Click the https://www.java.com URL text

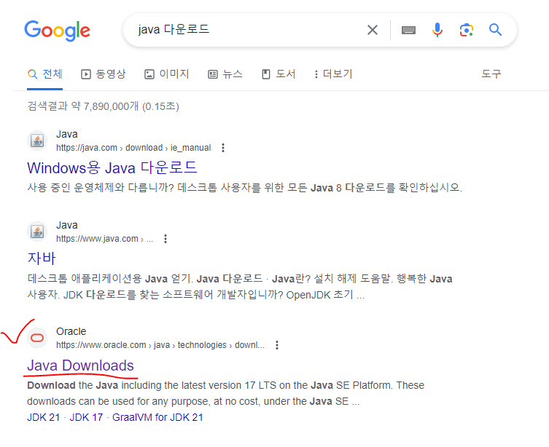[x=104, y=239]
